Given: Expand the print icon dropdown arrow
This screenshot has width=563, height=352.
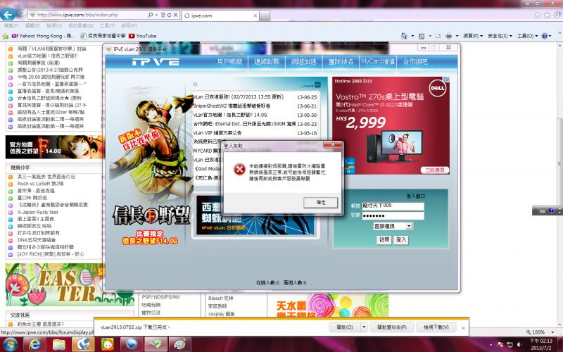Looking at the screenshot, I should 457,36.
